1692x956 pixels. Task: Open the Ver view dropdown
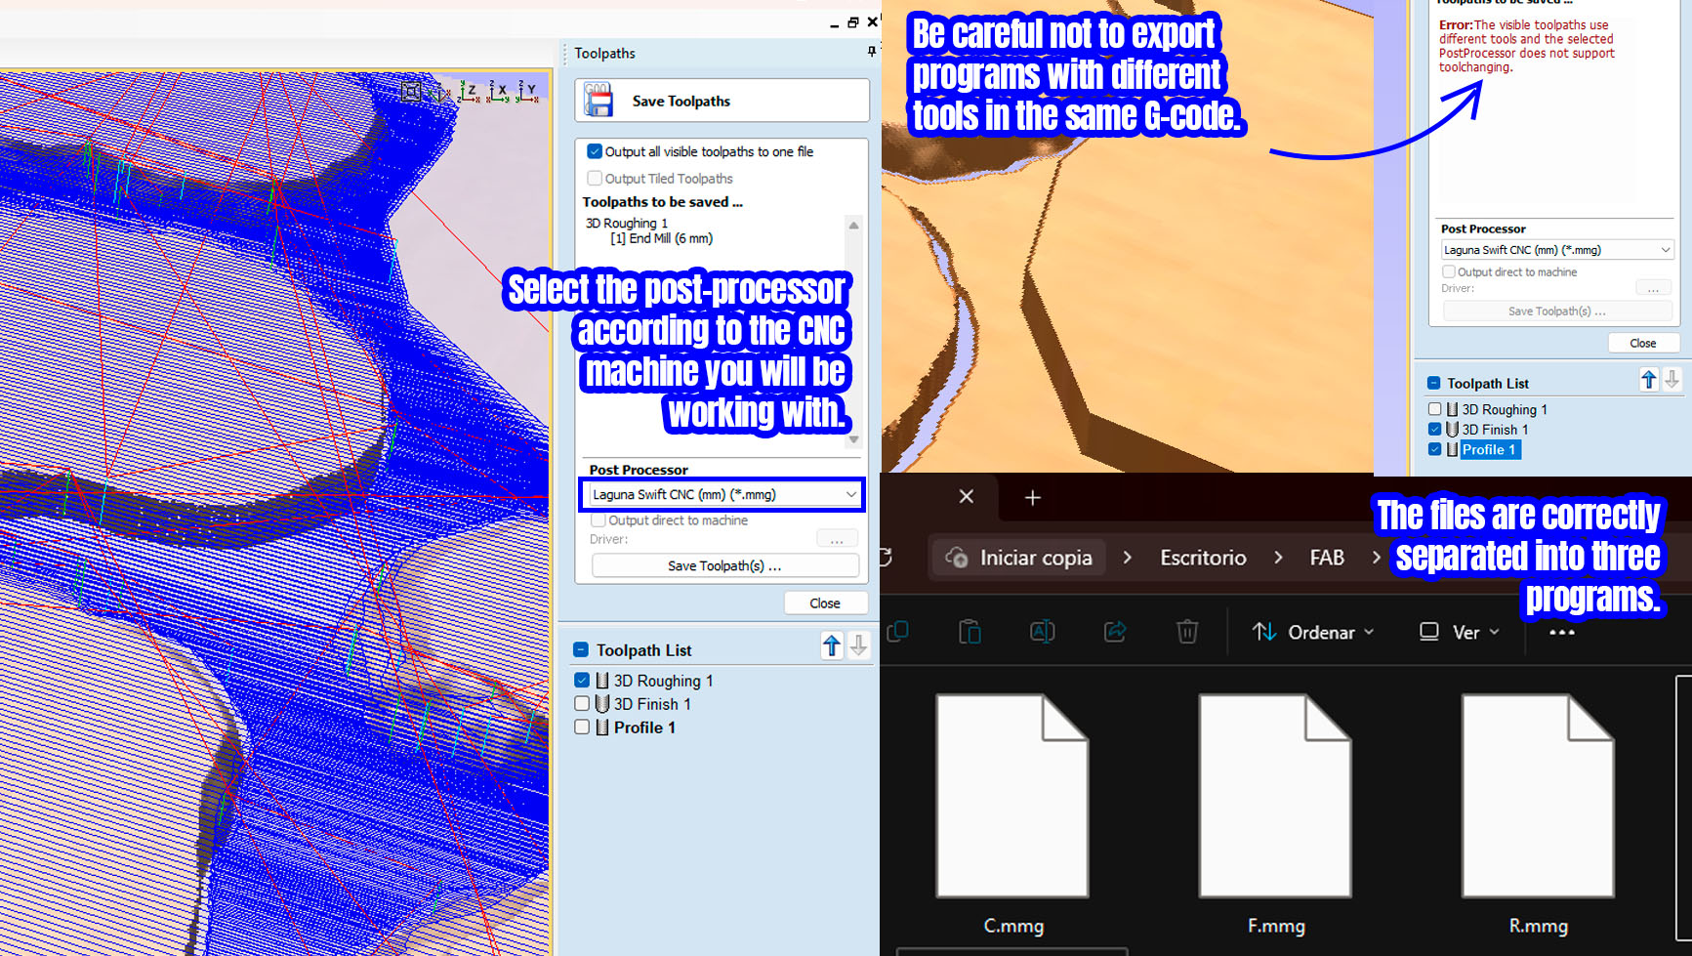1459,633
